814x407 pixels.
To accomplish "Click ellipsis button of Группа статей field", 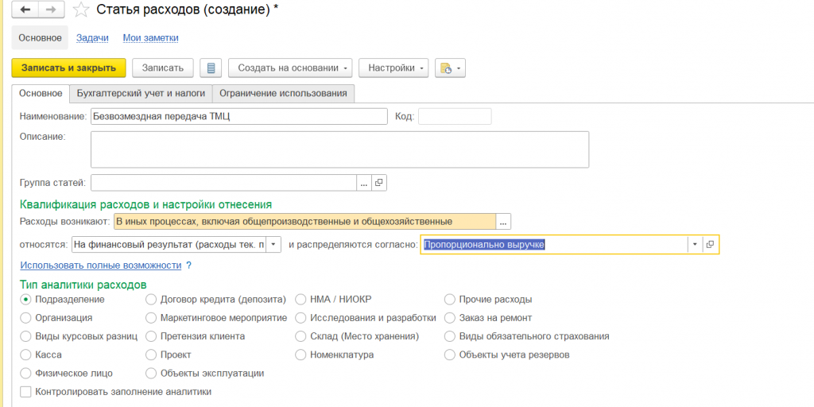I will (364, 183).
